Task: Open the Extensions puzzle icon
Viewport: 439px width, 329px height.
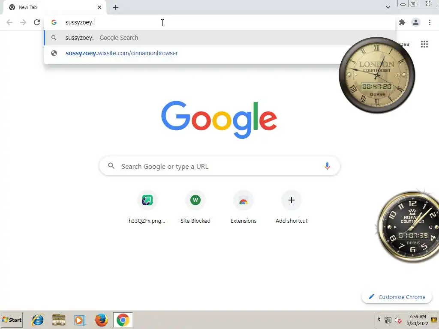Action: [x=402, y=22]
